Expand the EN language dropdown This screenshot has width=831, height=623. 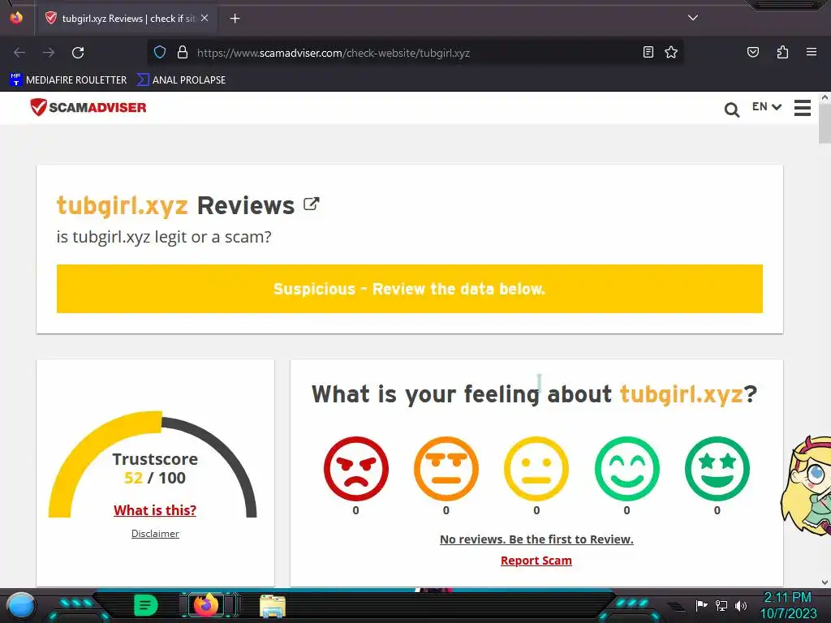(x=766, y=106)
